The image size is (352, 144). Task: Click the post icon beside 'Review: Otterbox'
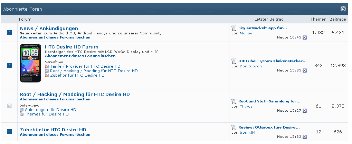tap(234, 128)
